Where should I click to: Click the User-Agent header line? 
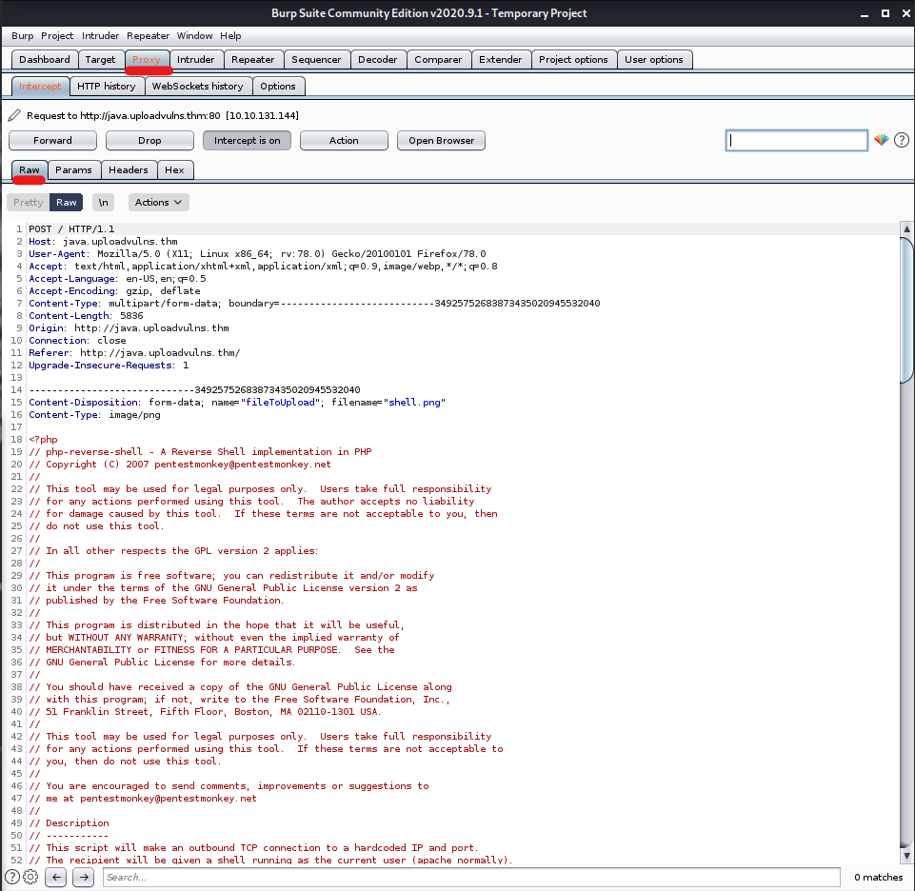pyautogui.click(x=257, y=254)
